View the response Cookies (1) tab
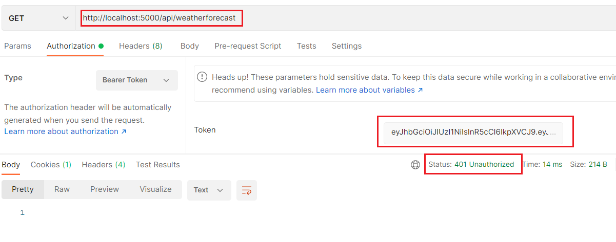Screen dimensions: 616x242 click(x=51, y=165)
